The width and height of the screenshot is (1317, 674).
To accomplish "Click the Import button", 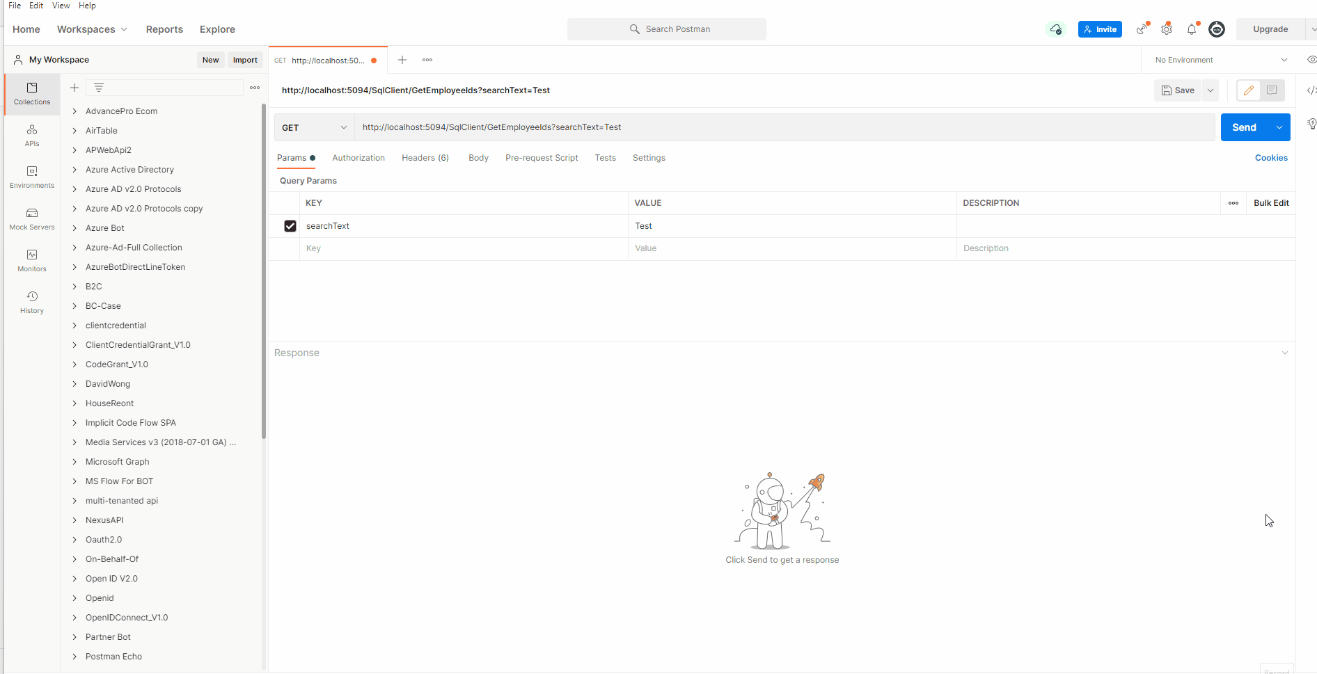I will coord(245,60).
